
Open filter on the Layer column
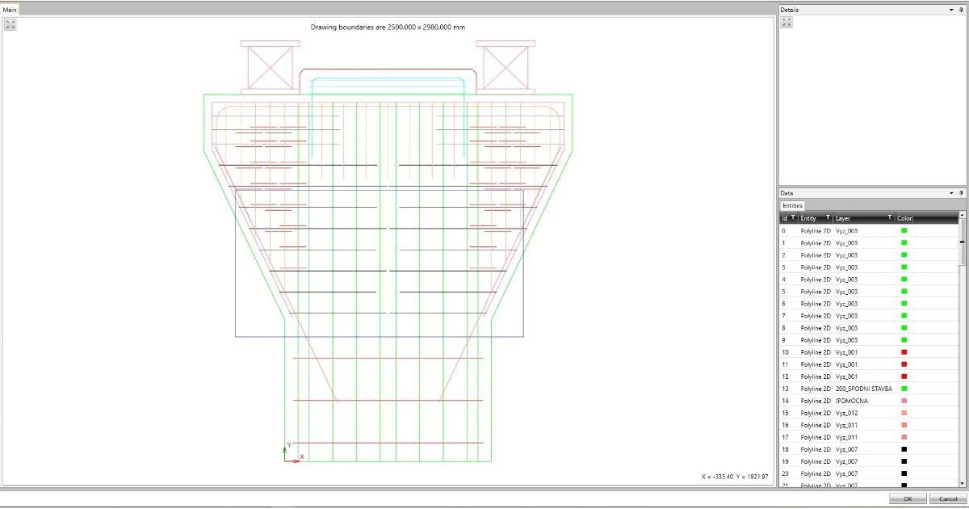pos(890,218)
